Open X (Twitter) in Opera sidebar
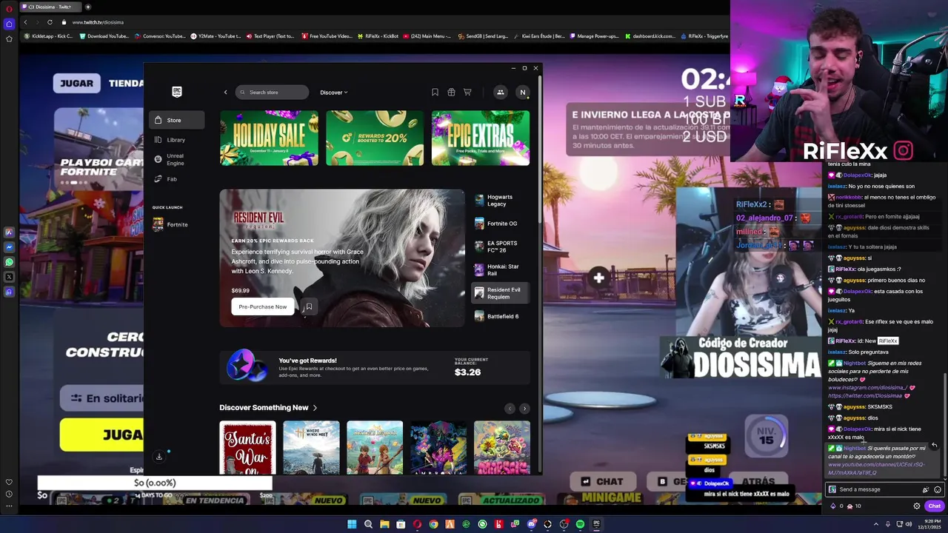 pos(9,277)
